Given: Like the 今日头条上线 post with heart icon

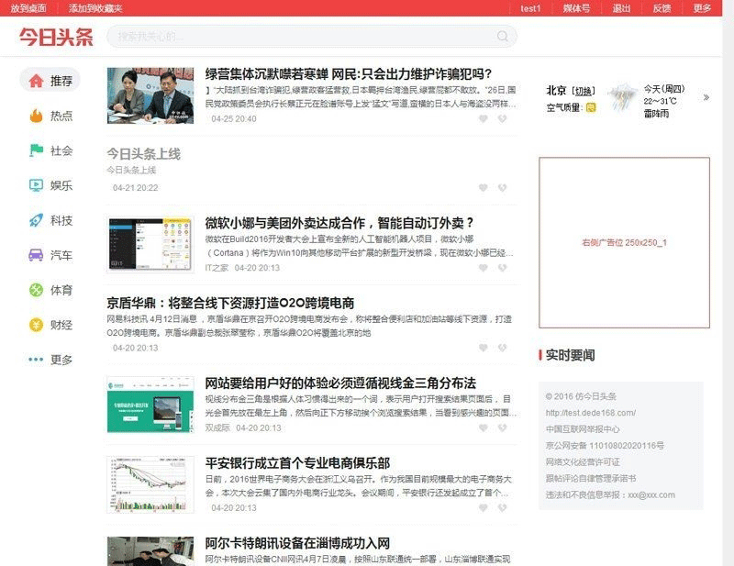Looking at the screenshot, I should coord(484,188).
